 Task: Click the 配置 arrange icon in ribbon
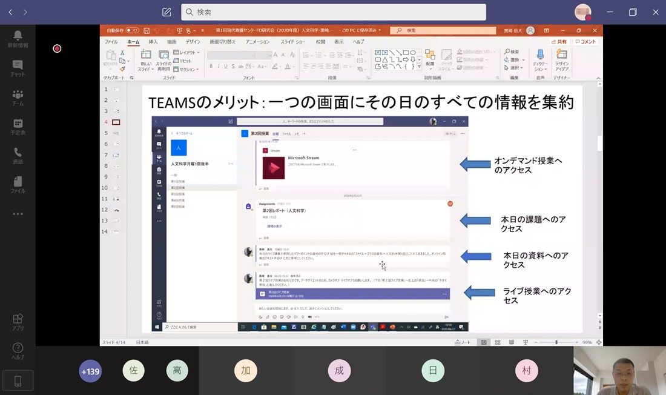[430, 55]
